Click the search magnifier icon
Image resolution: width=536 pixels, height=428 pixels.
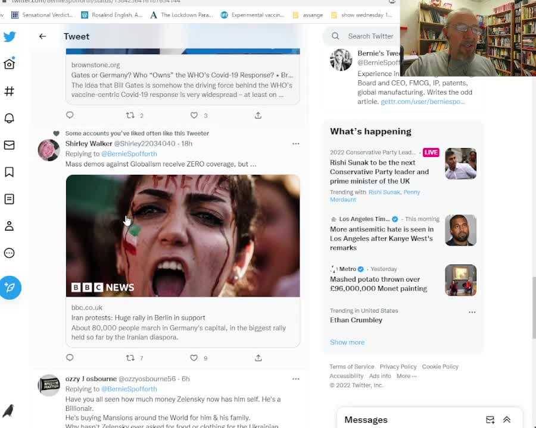pyautogui.click(x=335, y=36)
